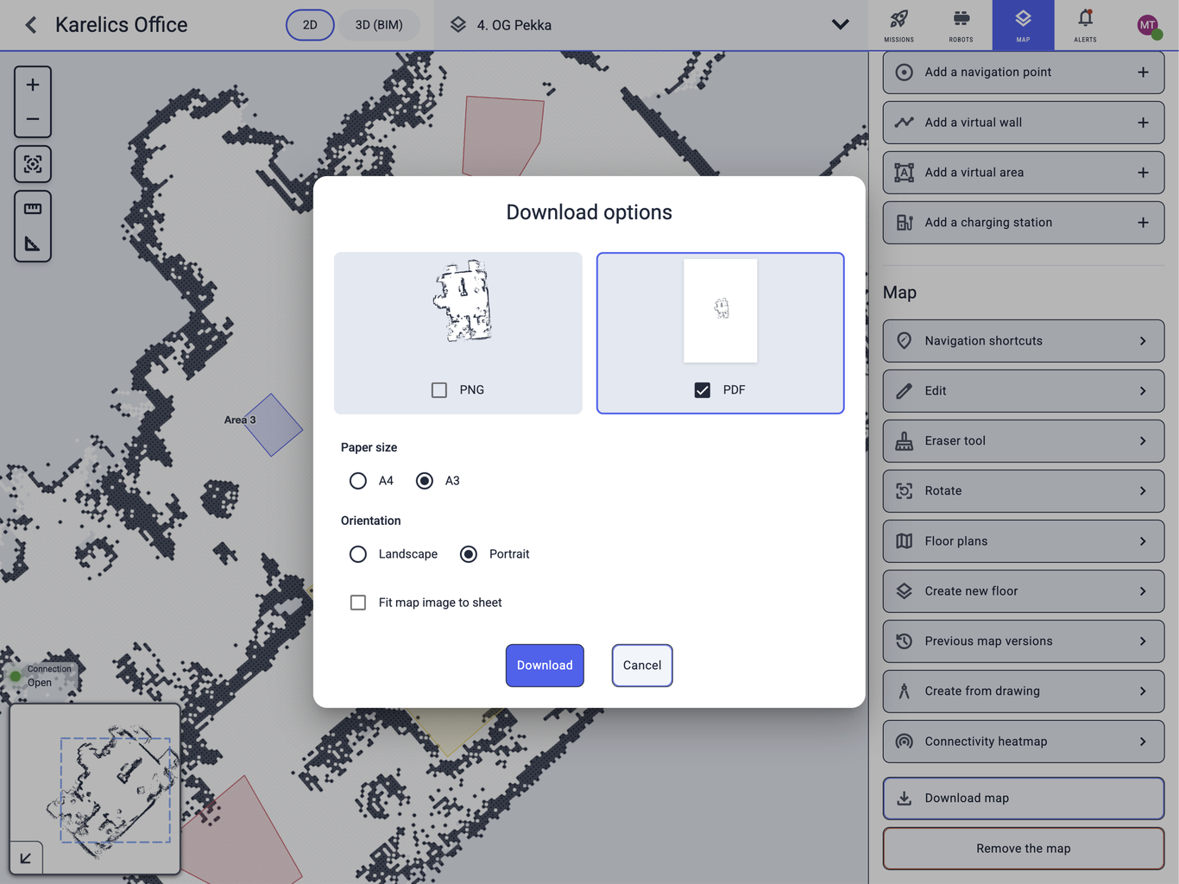Check the PNG format checkbox

point(439,390)
